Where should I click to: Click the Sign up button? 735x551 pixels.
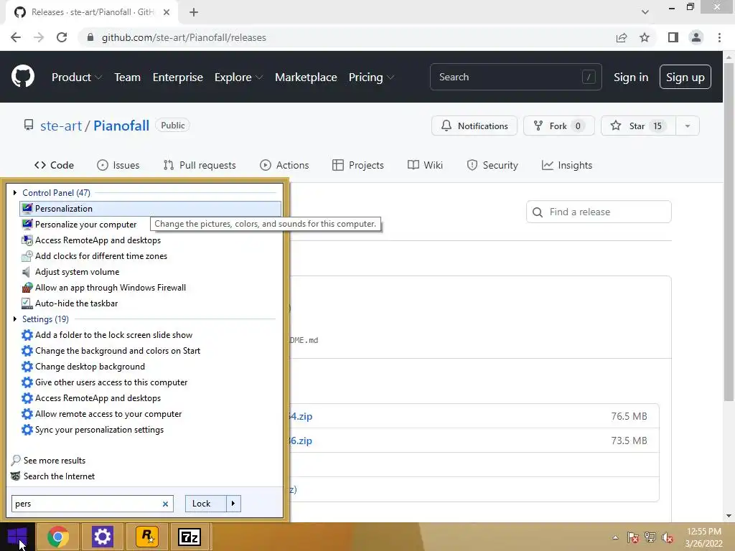[x=685, y=77]
